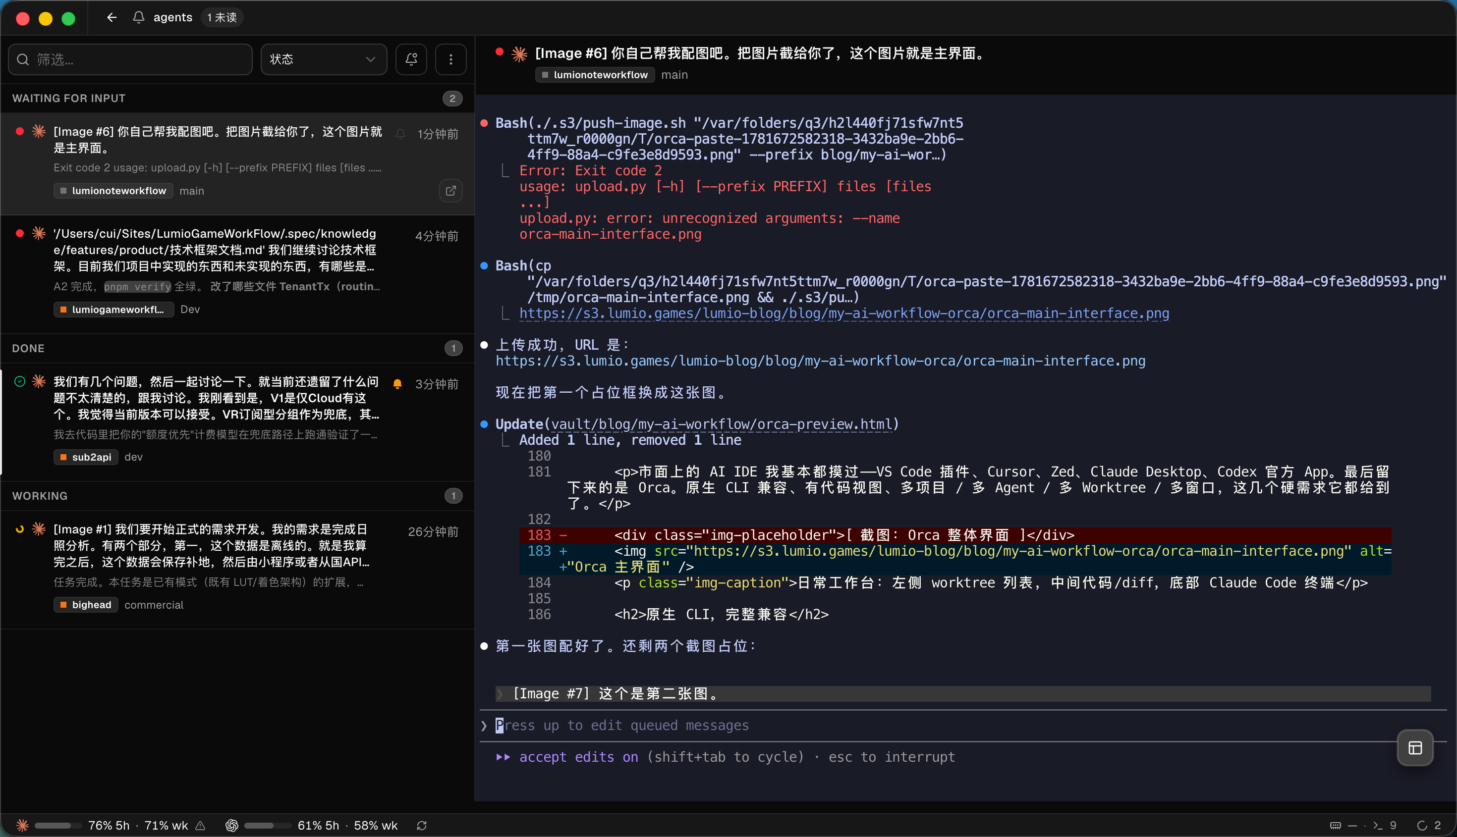Open the 状态 status dropdown
Viewport: 1457px width, 837px height.
[324, 59]
